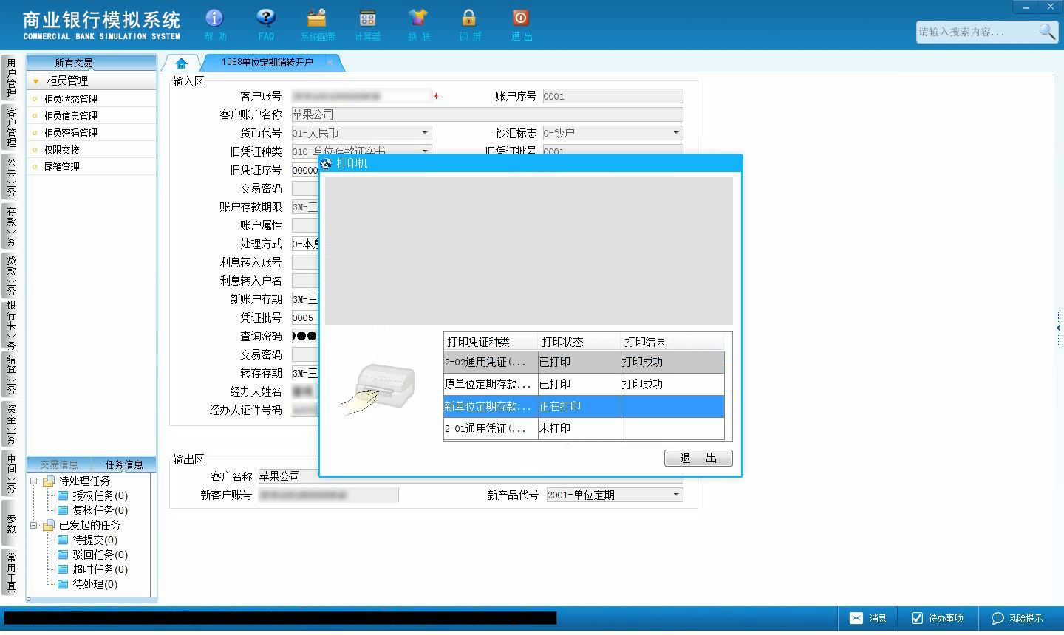Screen dimensions: 1064x635
Task: Click the 打印结果 column header
Action: tap(672, 342)
